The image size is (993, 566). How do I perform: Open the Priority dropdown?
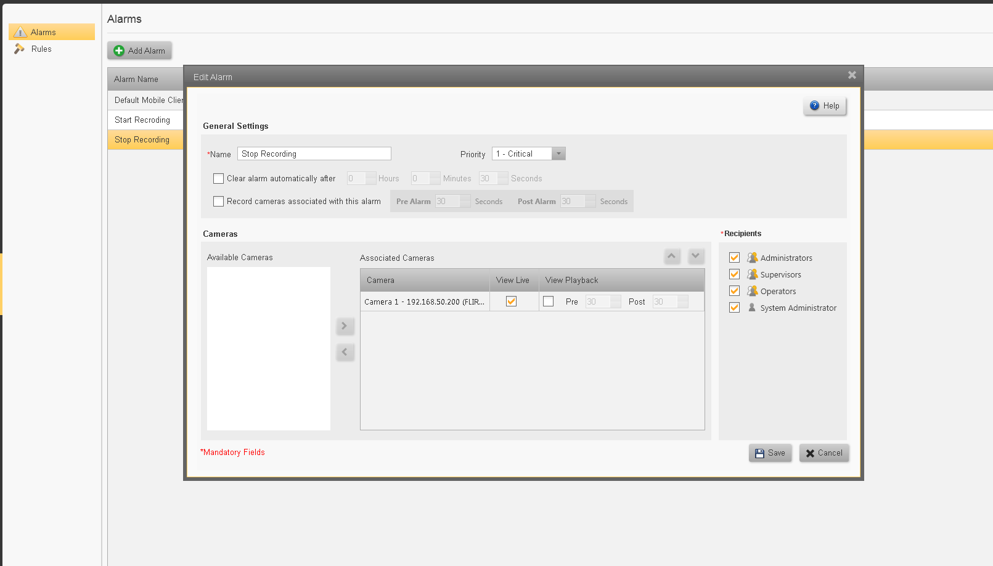[558, 154]
